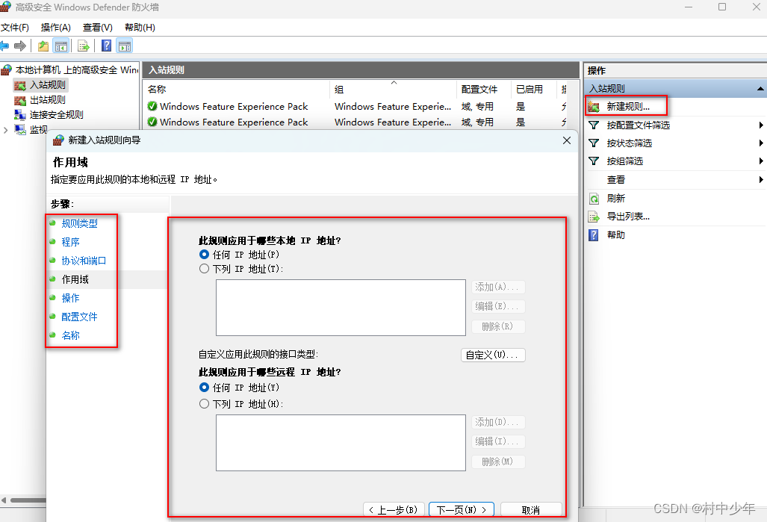This screenshot has height=522, width=767.
Task: Click green check icon of second Windows Feature Experience Pack rule
Action: coord(152,121)
